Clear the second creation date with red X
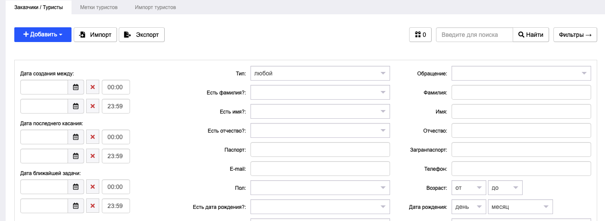Screen dimensions: 605x221 92,106
